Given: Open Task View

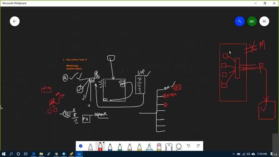Looking at the screenshot, I should coord(26,154).
